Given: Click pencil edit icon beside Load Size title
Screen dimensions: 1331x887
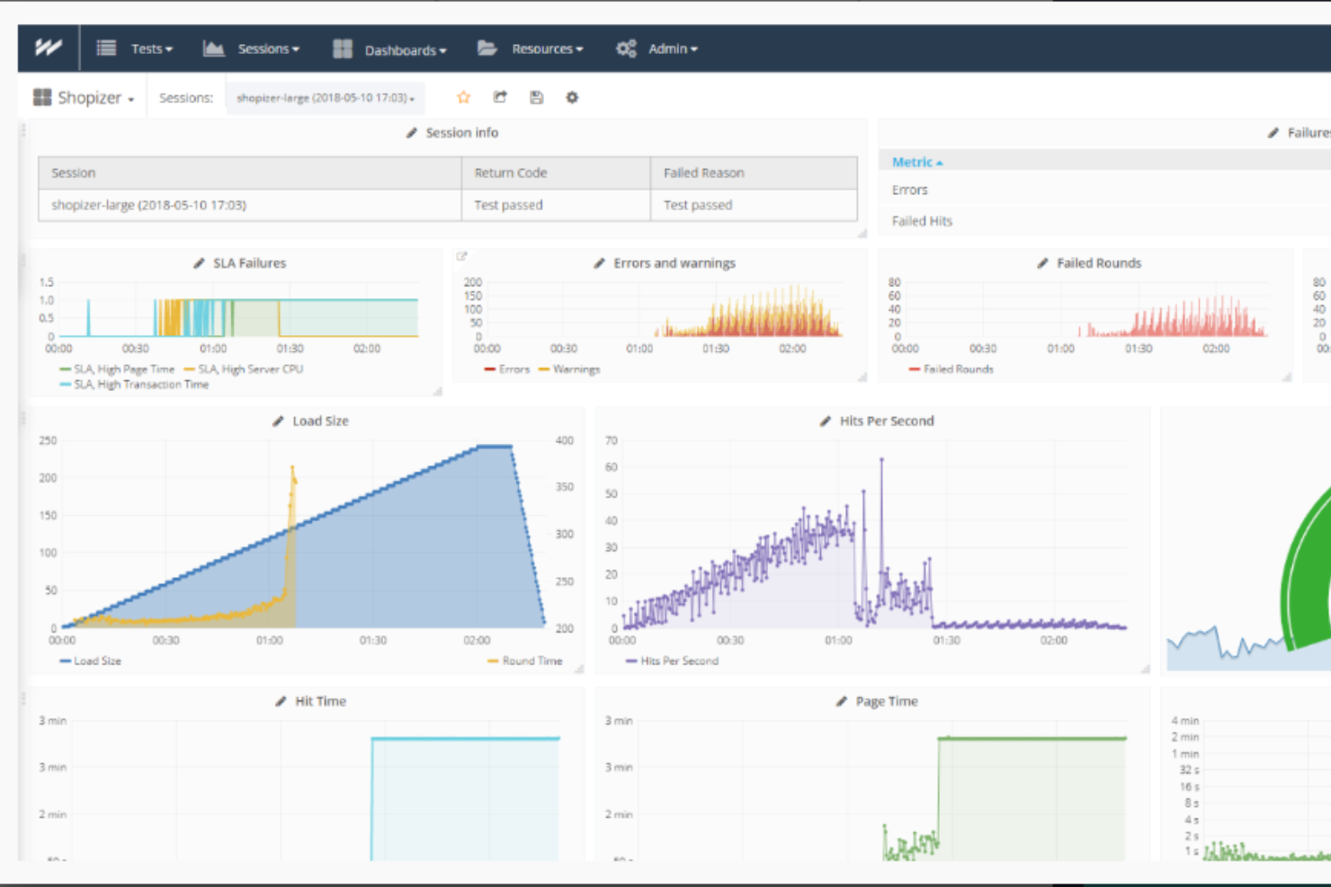Looking at the screenshot, I should pos(279,421).
